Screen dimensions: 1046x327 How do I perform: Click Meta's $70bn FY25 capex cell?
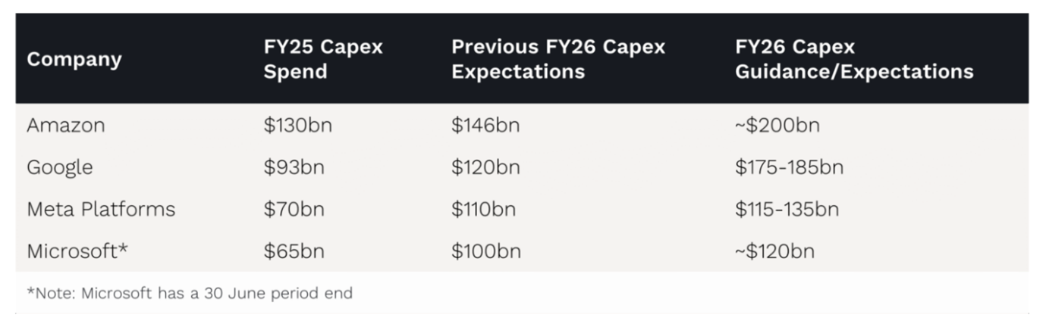(294, 210)
